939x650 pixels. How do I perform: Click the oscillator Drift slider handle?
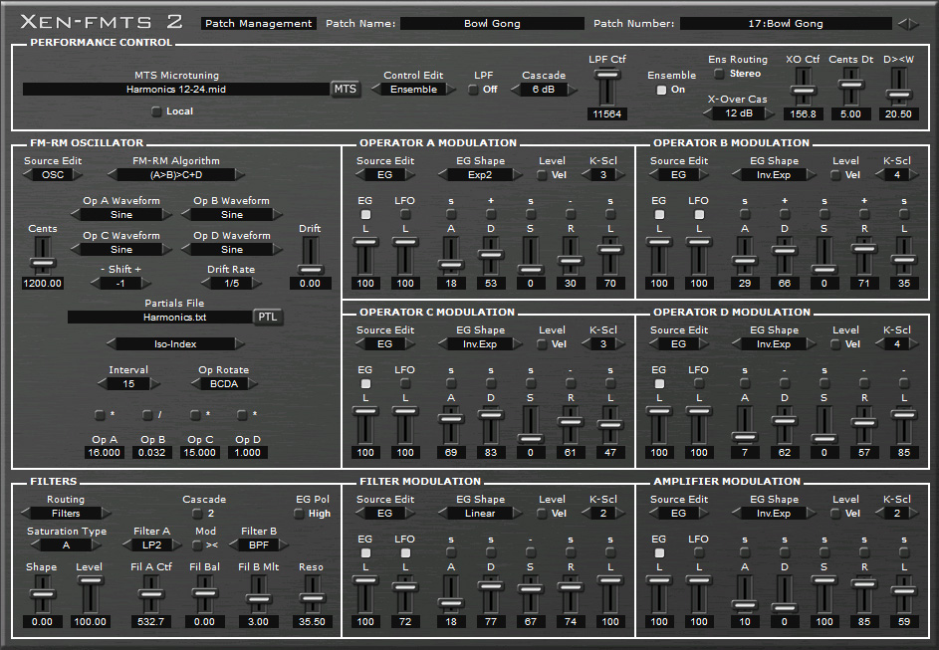[x=311, y=270]
